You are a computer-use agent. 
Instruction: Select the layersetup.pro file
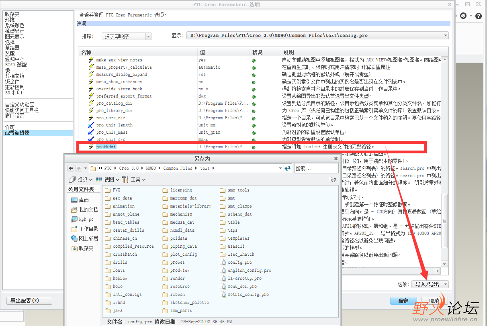point(241,278)
